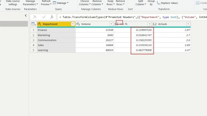Click the ABC text type icon on Department
Image resolution: width=207 pixels, height=116 pixels.
click(x=39, y=24)
